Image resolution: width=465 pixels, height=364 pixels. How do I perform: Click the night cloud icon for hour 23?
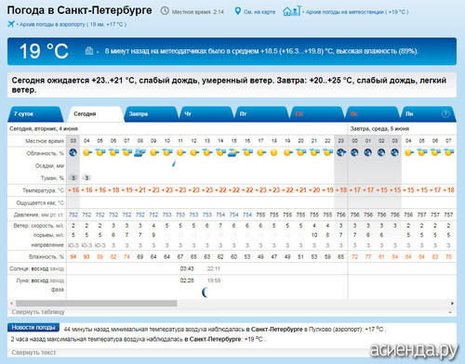coord(341,152)
